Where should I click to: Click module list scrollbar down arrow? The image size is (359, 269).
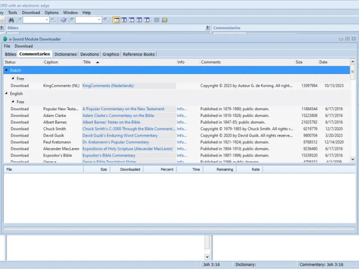[x=353, y=160]
